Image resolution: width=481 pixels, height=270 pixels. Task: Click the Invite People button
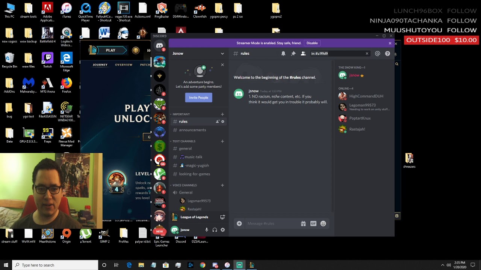pyautogui.click(x=198, y=97)
